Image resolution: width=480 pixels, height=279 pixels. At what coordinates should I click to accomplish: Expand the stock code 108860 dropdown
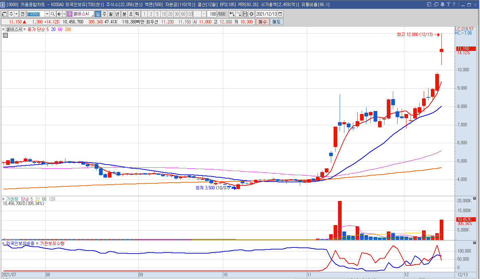pos(47,14)
